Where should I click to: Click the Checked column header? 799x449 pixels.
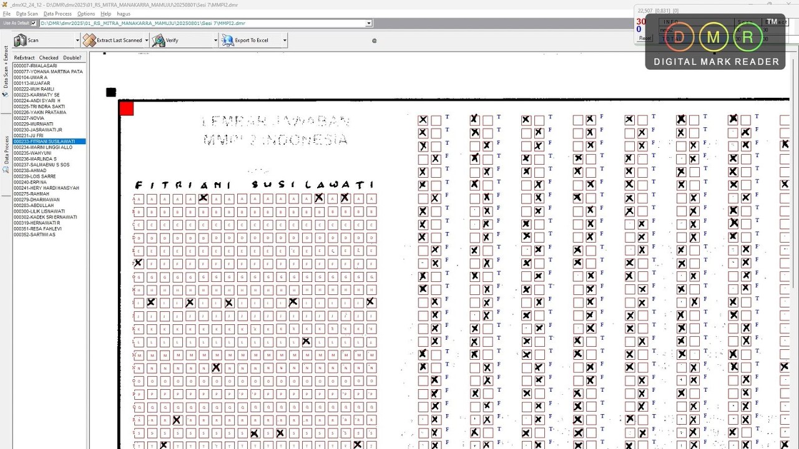point(49,57)
